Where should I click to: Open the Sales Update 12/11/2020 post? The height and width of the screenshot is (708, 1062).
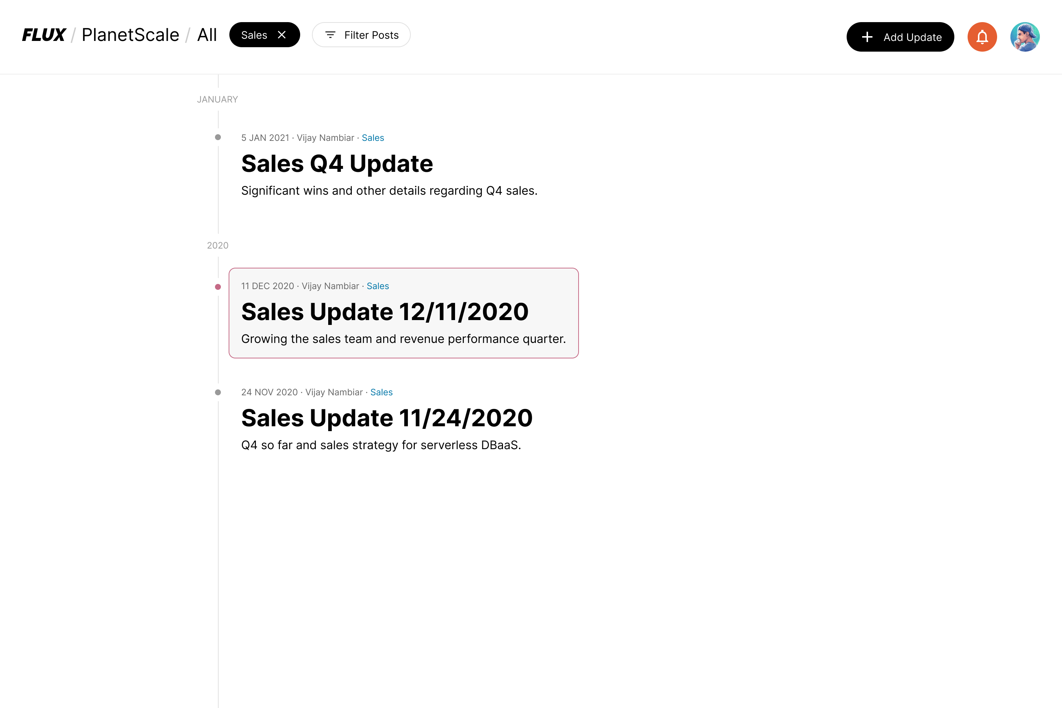(385, 312)
